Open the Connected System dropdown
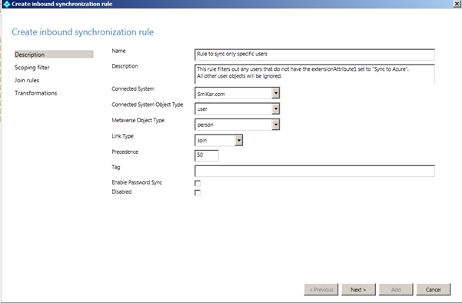The image size is (462, 303). (275, 93)
